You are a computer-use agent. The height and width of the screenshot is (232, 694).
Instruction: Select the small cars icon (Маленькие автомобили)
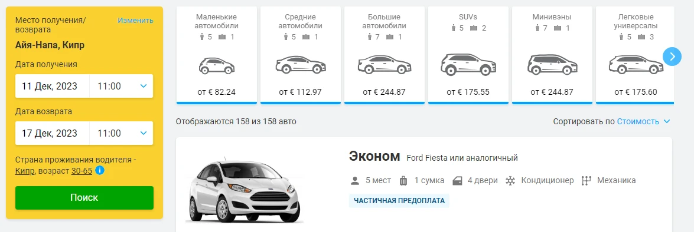click(216, 66)
